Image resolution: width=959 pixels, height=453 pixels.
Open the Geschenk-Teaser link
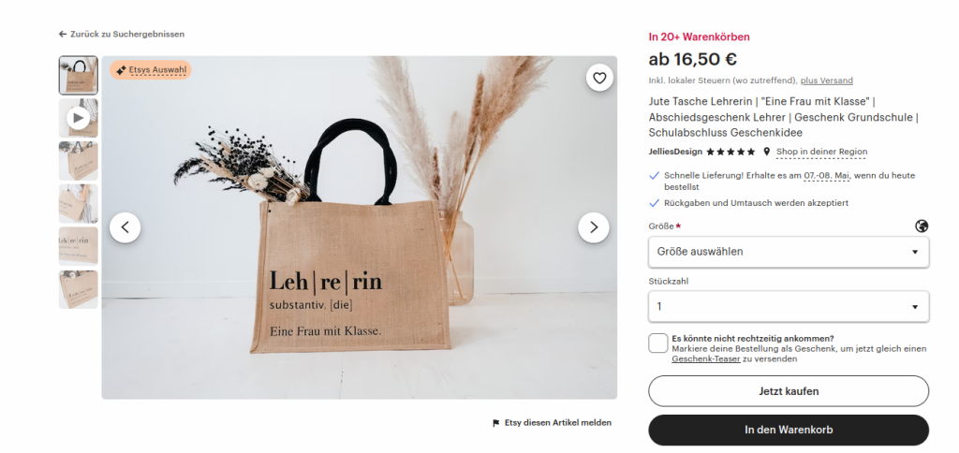(706, 359)
